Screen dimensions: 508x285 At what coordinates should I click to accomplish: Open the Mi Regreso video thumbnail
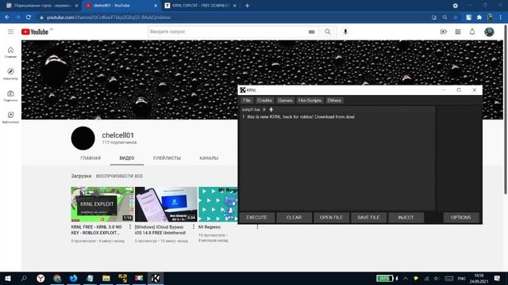click(x=218, y=204)
